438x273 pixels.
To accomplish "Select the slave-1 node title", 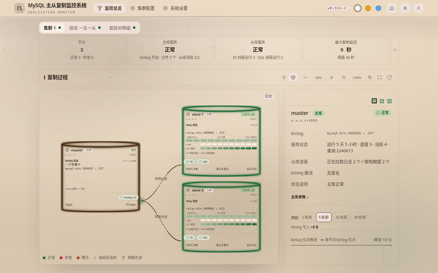I will tap(197, 114).
